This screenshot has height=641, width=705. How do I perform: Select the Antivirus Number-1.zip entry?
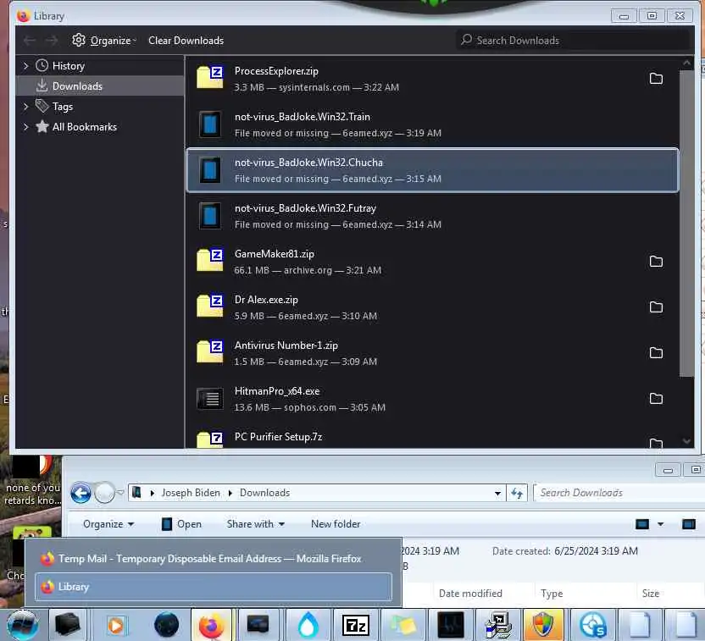(x=432, y=353)
